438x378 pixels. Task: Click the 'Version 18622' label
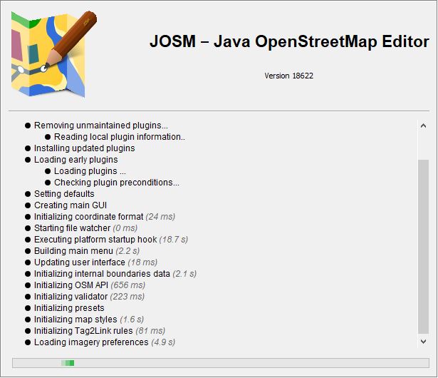pos(289,76)
